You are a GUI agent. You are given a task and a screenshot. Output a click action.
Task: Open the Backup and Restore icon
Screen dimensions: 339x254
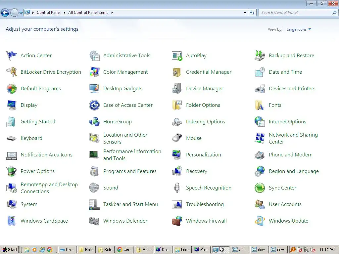260,56
